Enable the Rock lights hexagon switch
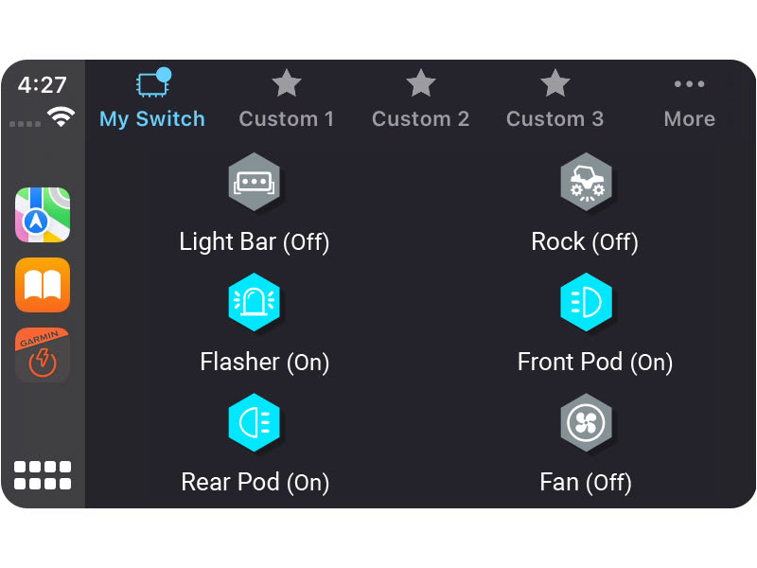Viewport: 757px width, 568px height. tap(586, 182)
